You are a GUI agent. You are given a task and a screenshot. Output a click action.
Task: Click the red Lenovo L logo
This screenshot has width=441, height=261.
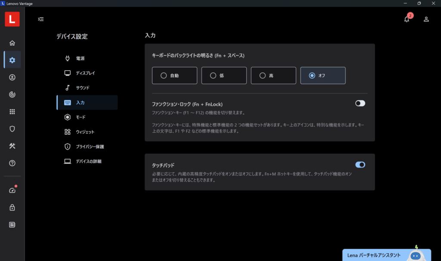12,19
